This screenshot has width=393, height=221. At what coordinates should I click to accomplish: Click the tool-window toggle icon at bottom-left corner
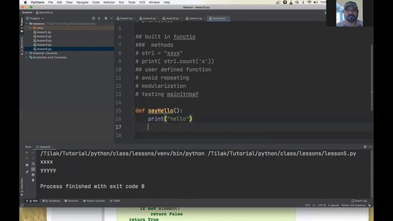coord(22,205)
